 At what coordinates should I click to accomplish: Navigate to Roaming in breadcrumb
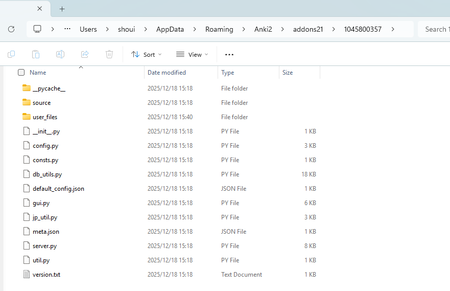coord(219,29)
